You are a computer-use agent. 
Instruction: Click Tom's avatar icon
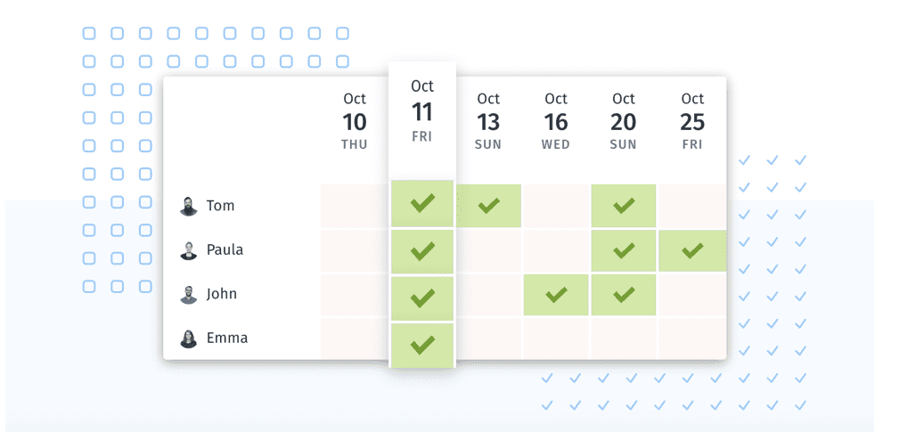pyautogui.click(x=188, y=207)
